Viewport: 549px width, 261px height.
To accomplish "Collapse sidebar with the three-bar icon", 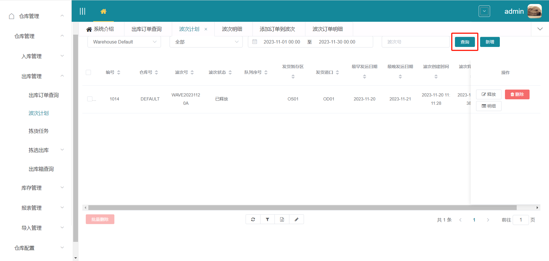I will tap(82, 11).
